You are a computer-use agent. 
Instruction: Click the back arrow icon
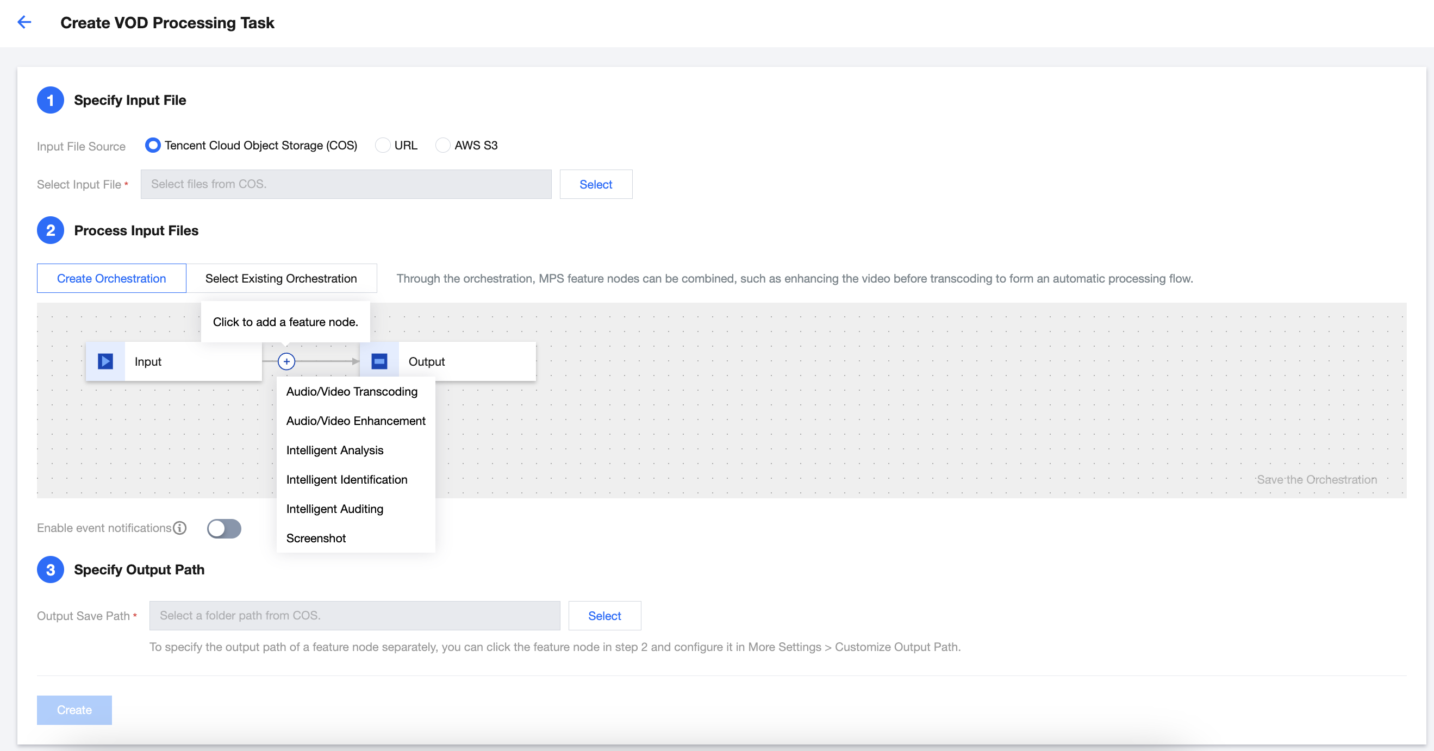tap(24, 22)
